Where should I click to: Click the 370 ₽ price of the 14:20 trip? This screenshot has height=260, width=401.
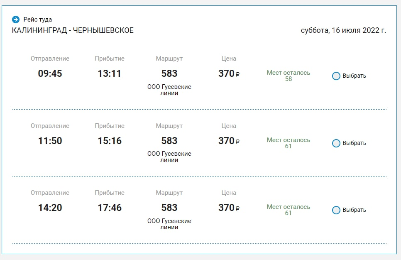(229, 208)
